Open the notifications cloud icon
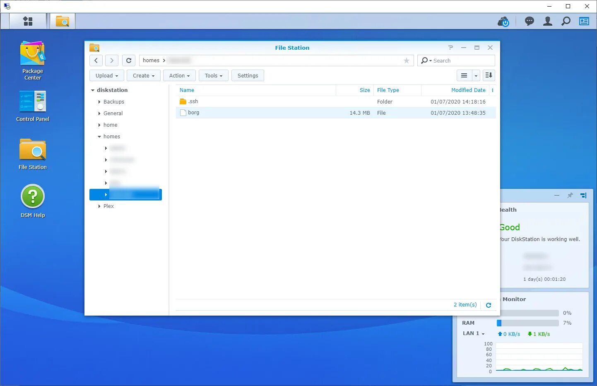The image size is (597, 386). coord(503,22)
